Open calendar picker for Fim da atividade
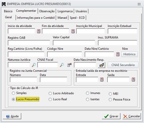Viewport: 144px width, 123px height. [x=73, y=31]
